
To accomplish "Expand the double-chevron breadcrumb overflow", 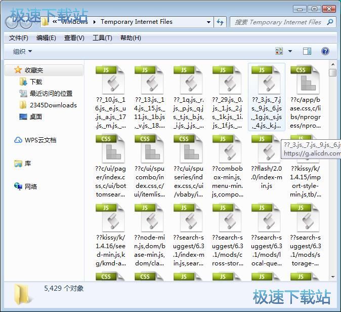I will (55, 22).
